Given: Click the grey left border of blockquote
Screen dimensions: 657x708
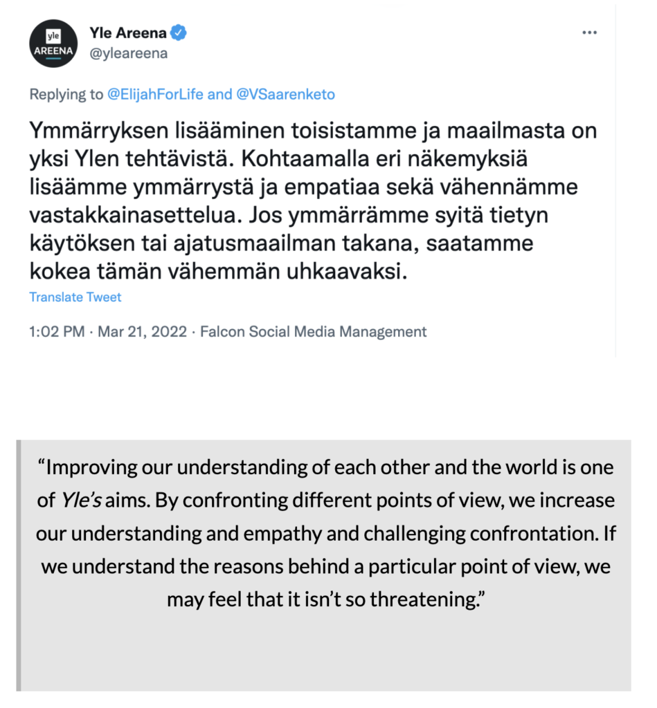Looking at the screenshot, I should click(x=19, y=566).
